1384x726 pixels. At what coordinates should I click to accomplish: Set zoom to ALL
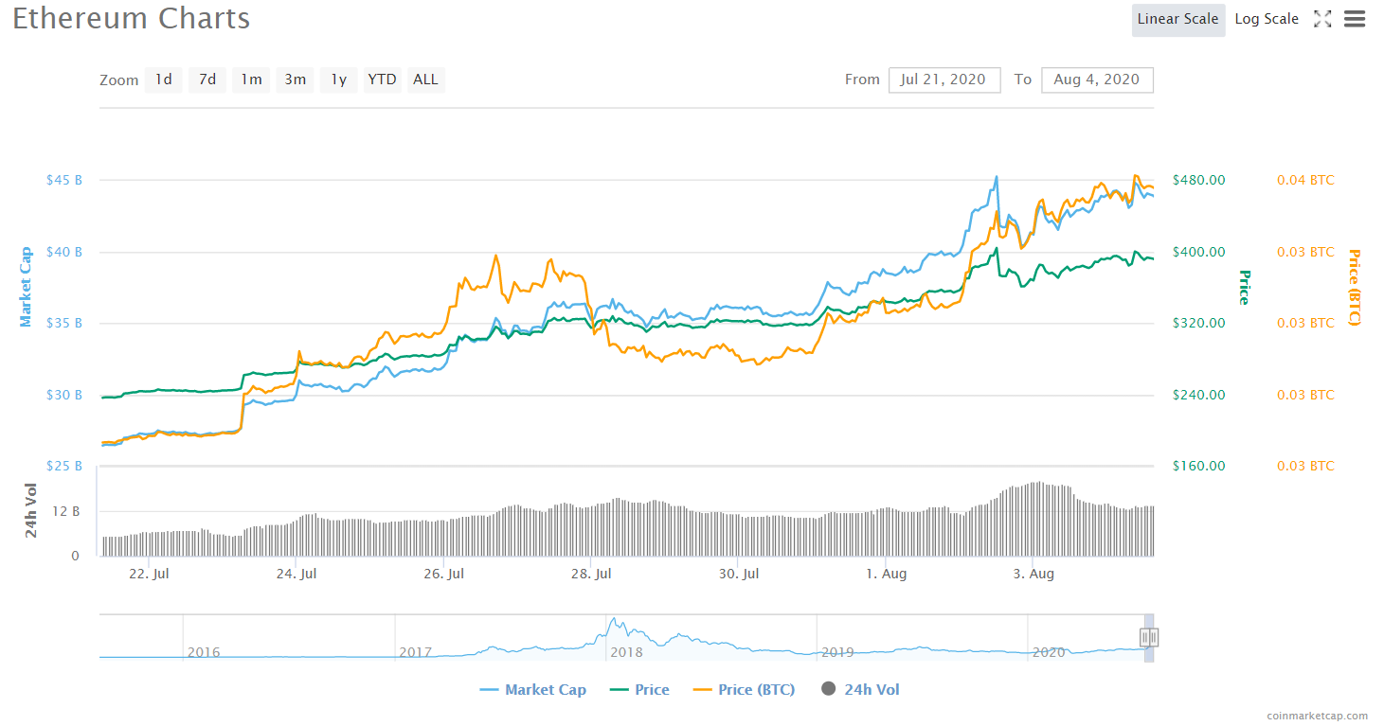tap(426, 80)
